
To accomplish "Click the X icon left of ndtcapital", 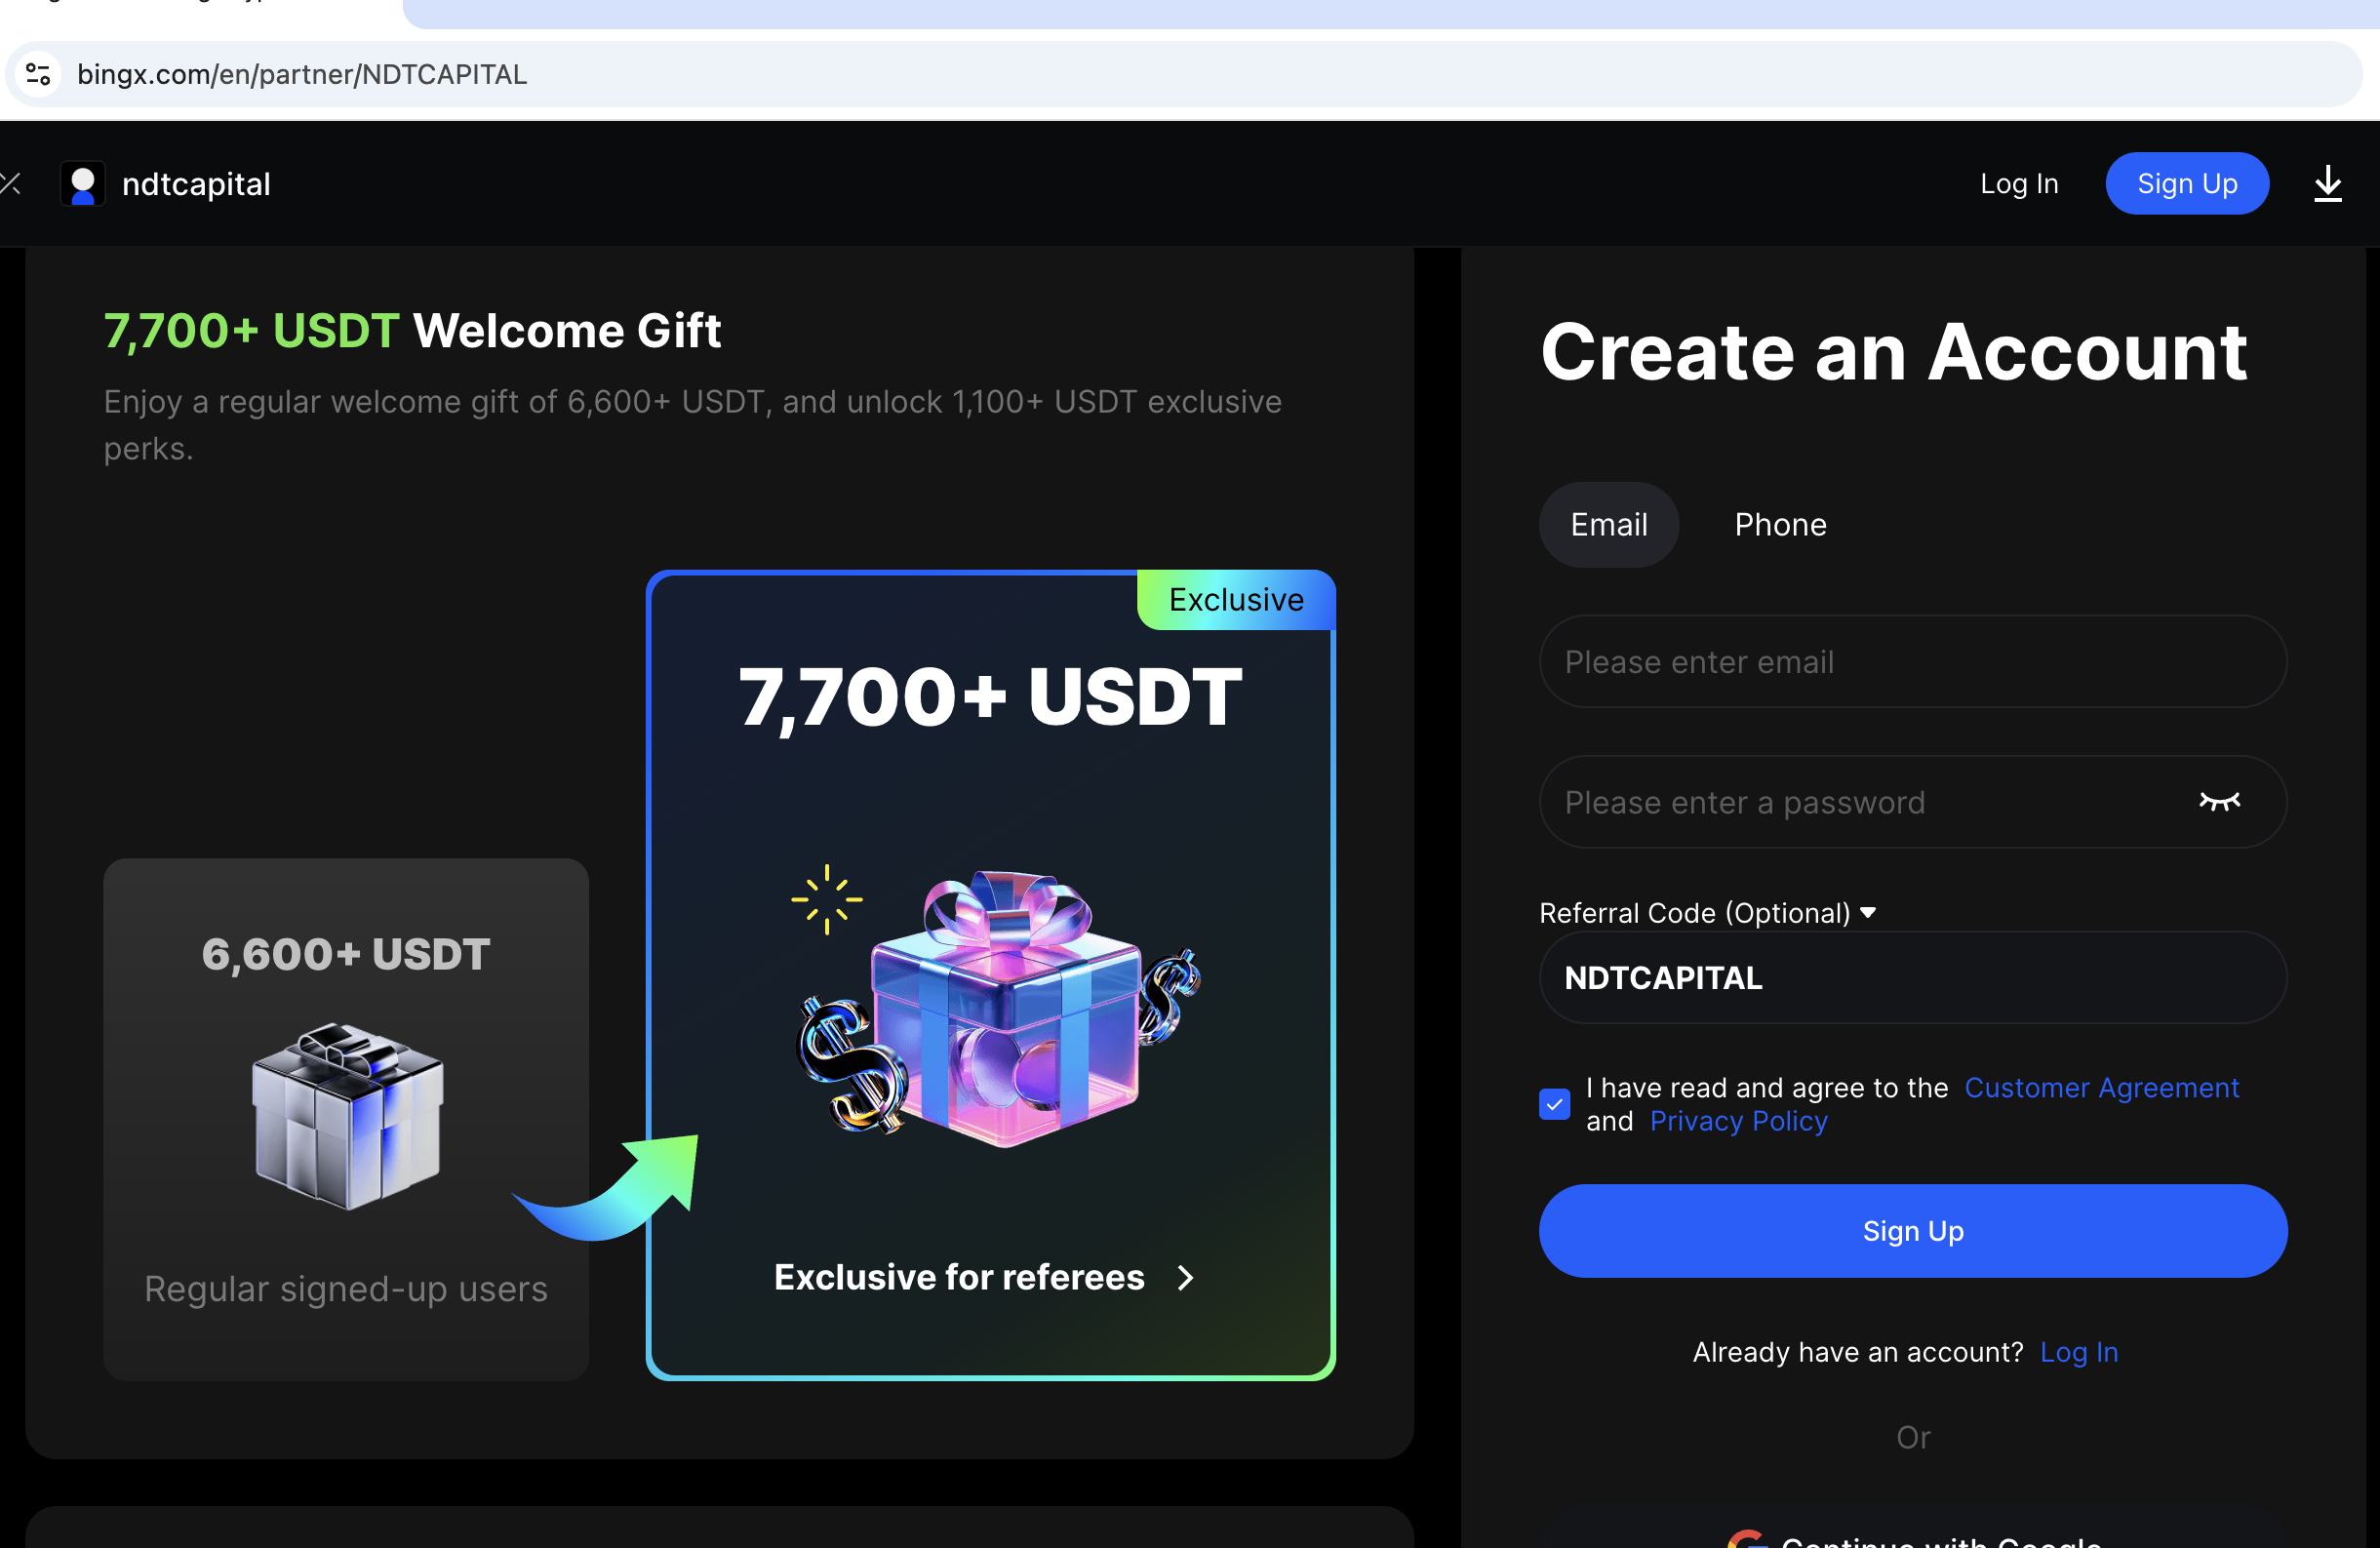I will (10, 184).
